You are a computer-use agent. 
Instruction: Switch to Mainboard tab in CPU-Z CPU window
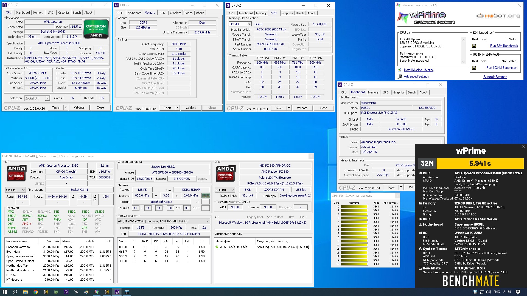point(23,13)
